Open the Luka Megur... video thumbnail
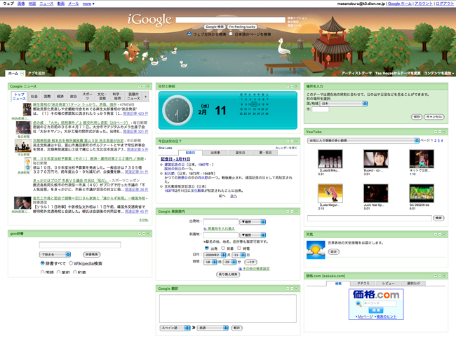This screenshot has height=348, width=456. click(x=330, y=193)
